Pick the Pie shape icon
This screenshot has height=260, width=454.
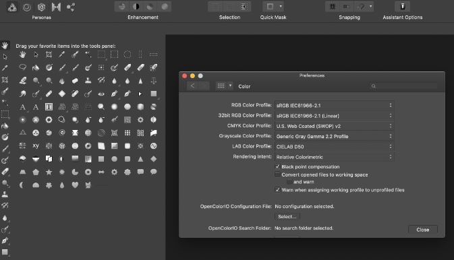pyautogui.click(x=75, y=172)
